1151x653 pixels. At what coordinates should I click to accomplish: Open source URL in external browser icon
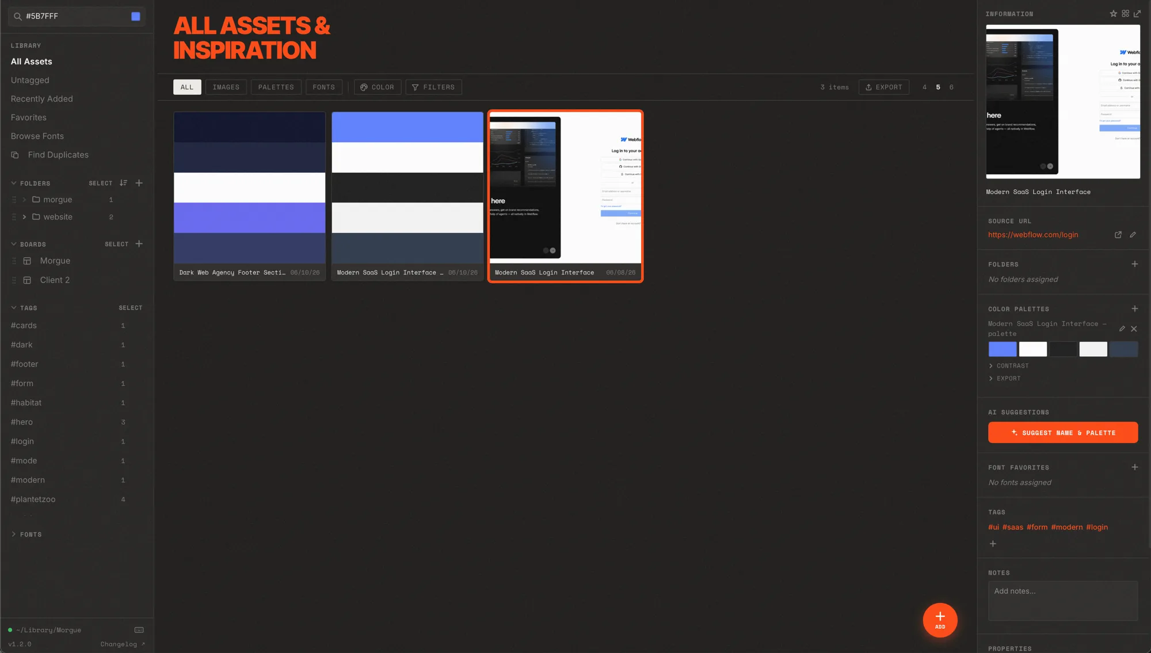1118,235
